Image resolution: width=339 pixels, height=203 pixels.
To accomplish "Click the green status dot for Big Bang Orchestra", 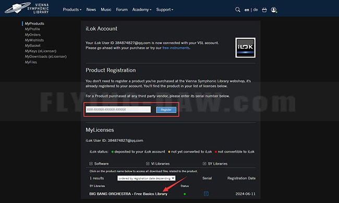I will coord(185,194).
